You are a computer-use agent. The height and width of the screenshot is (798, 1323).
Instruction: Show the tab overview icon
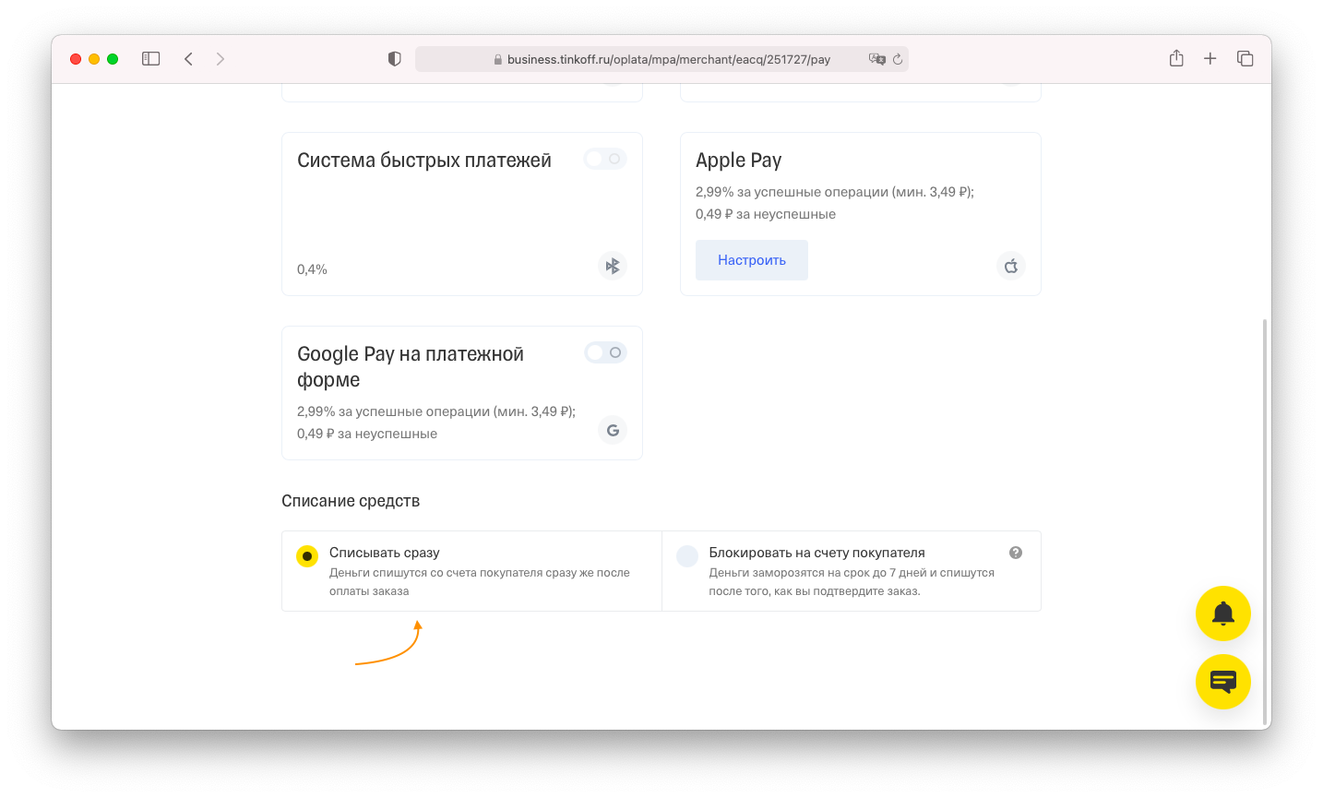click(1245, 59)
